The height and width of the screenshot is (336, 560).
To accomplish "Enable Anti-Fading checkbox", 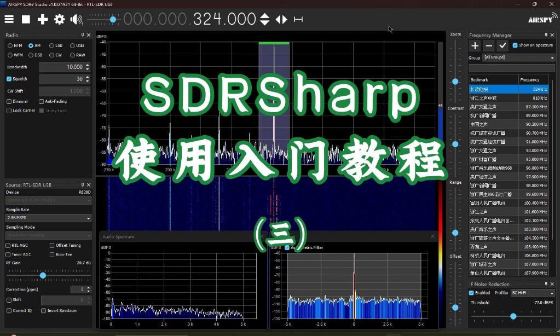I will coord(42,101).
